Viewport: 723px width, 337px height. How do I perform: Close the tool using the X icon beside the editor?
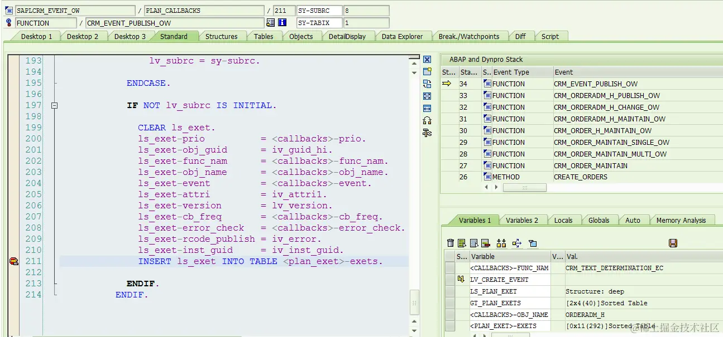point(427,60)
